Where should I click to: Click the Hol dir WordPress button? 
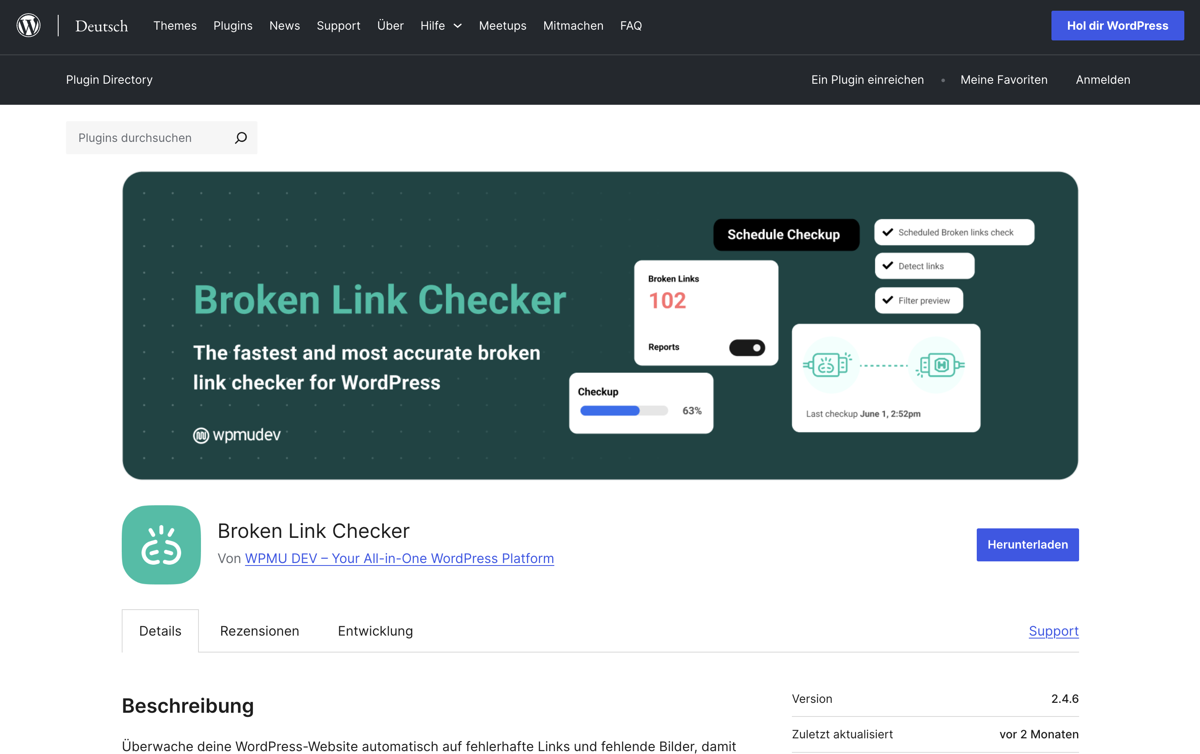coord(1117,26)
